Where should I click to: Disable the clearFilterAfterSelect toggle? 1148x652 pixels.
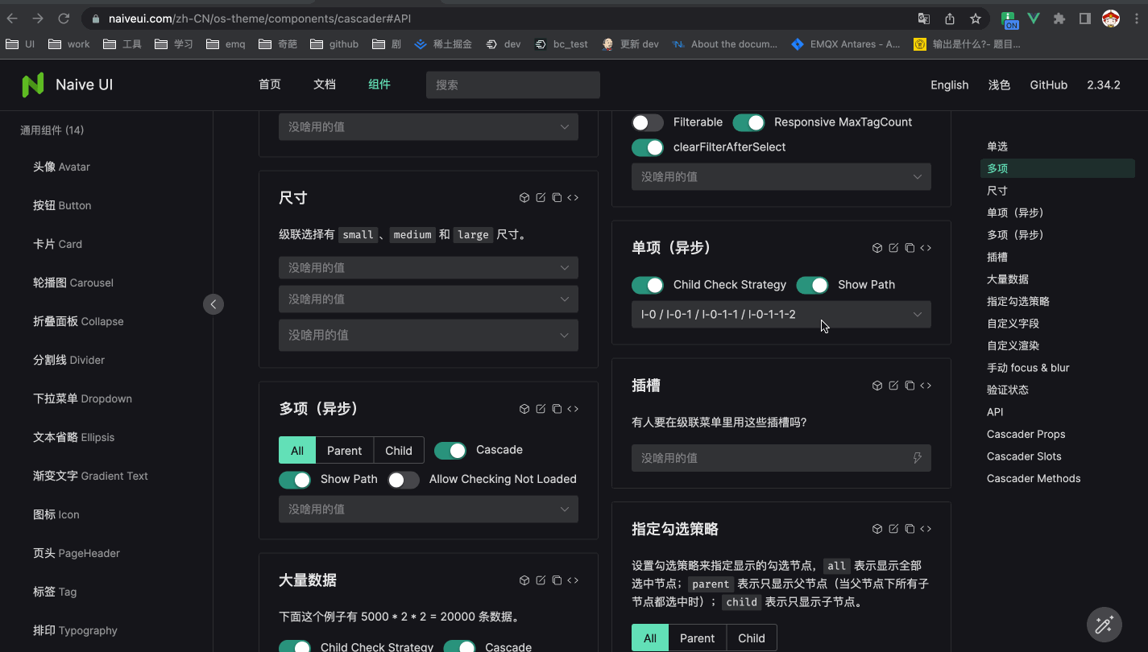tap(648, 148)
